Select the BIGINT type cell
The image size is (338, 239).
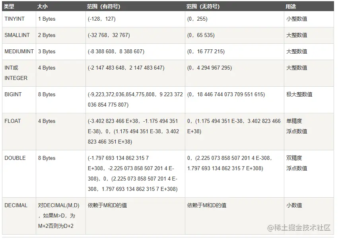pyautogui.click(x=19, y=100)
